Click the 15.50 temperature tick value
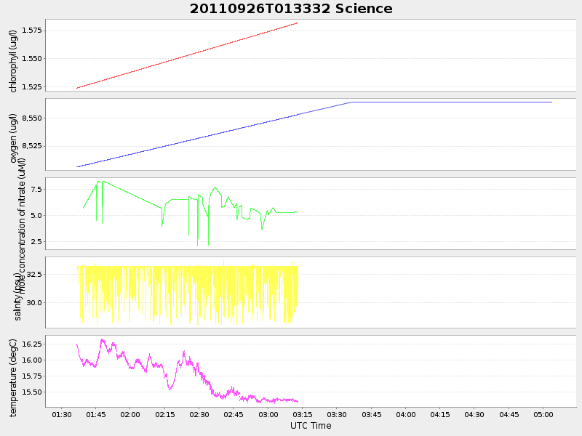Screen dimensions: 582x436 click(x=32, y=392)
